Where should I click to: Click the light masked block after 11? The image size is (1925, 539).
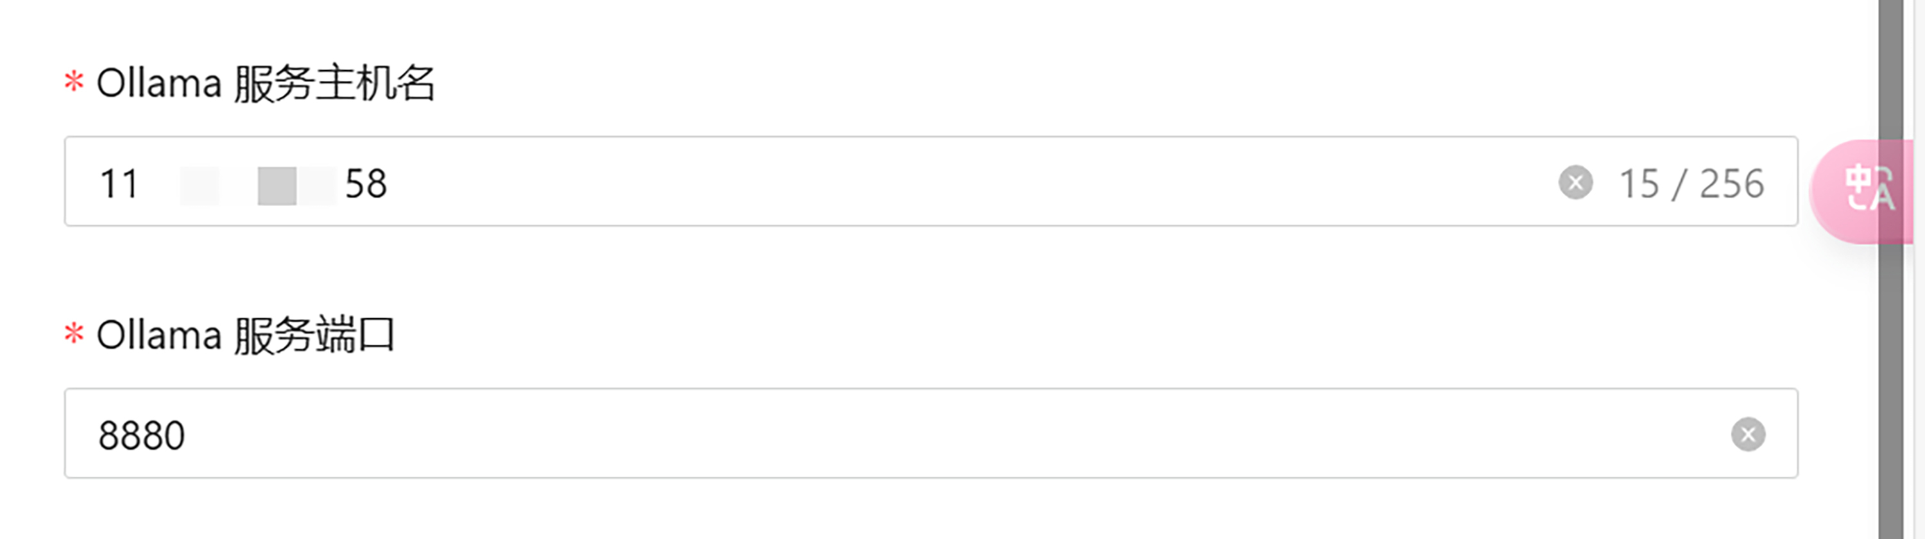coord(200,185)
